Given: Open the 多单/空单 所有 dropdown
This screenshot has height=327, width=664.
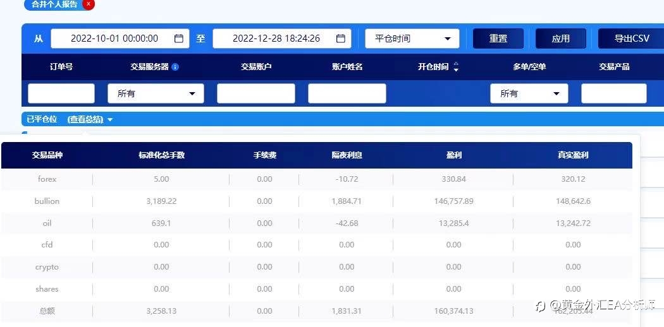Looking at the screenshot, I should tap(529, 93).
